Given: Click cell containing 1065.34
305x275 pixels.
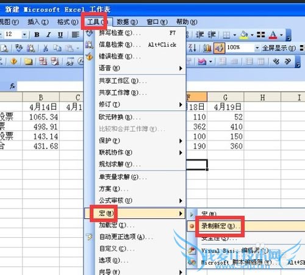Looking at the screenshot, I should pyautogui.click(x=41, y=117).
